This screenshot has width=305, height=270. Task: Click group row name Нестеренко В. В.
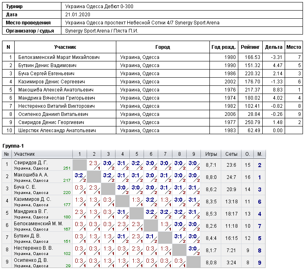coord(33,248)
